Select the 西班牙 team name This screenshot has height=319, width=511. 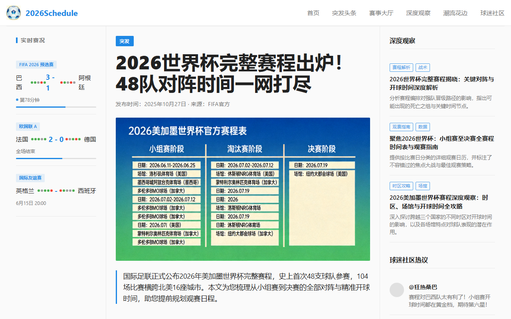tap(87, 191)
